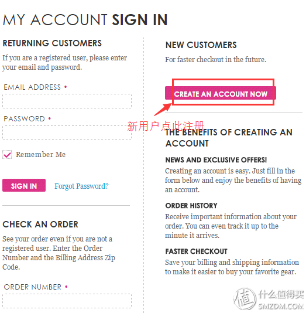
Task: Click the pink Sign In button
Action: tap(24, 185)
